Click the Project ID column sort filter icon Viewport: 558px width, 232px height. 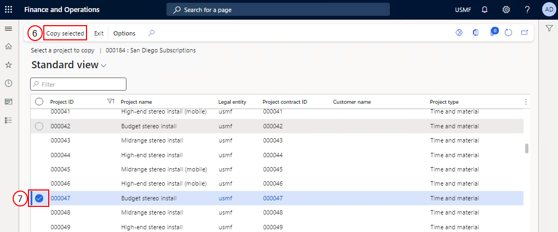click(x=111, y=102)
